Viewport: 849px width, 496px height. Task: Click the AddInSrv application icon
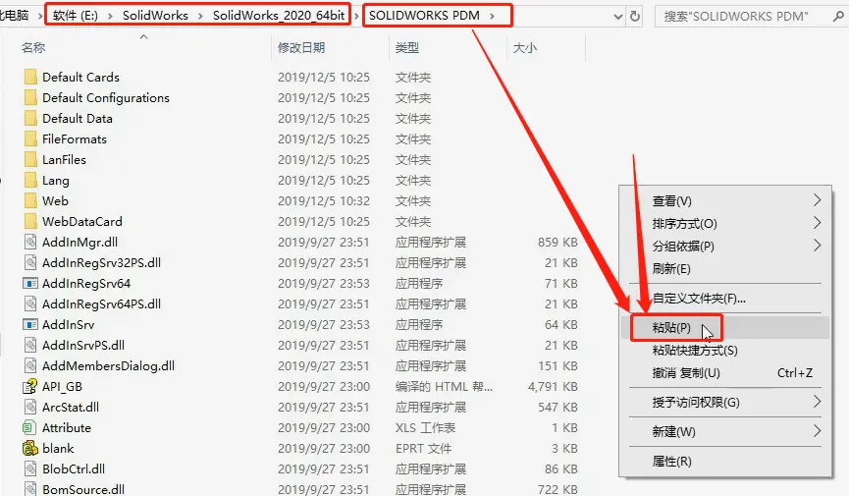30,324
